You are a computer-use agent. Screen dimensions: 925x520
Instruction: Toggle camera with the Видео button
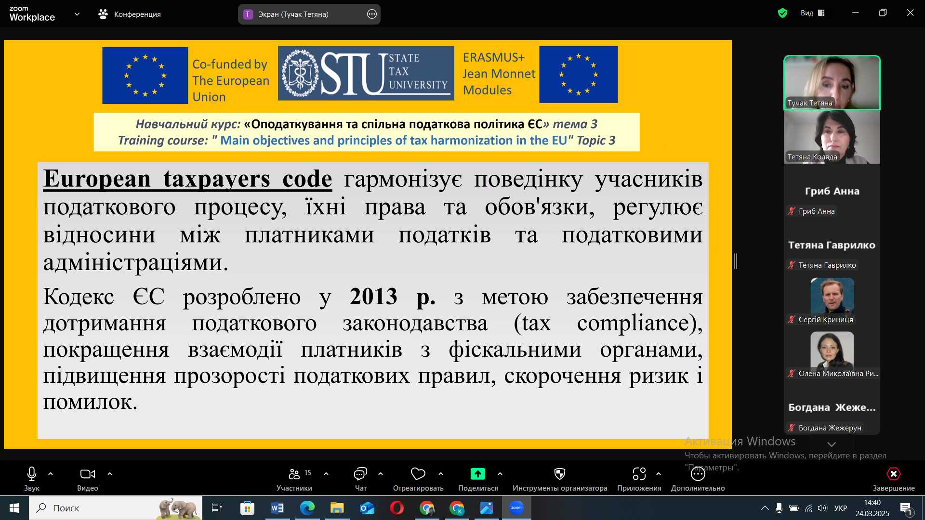click(x=88, y=479)
